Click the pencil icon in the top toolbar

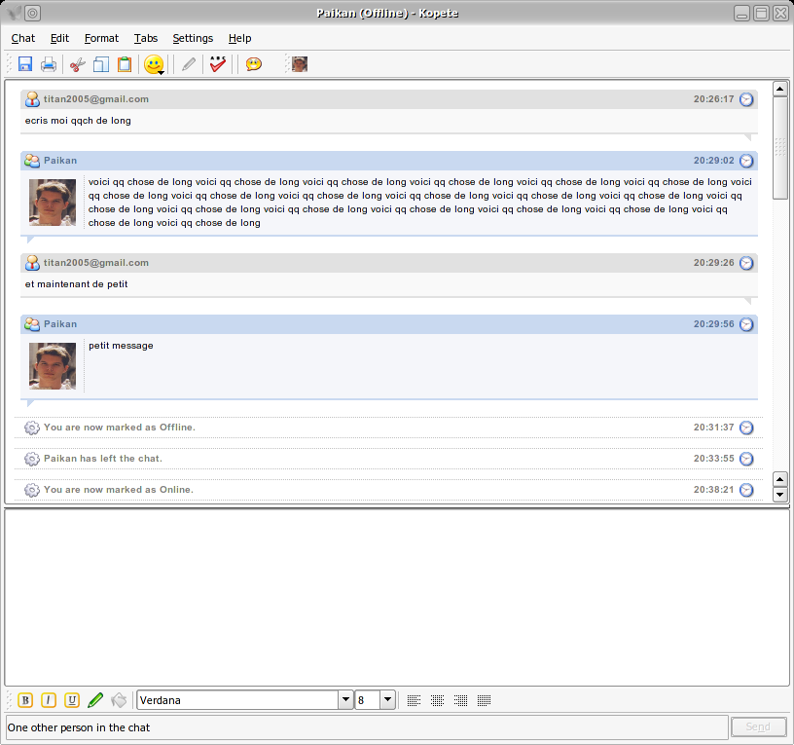point(189,64)
